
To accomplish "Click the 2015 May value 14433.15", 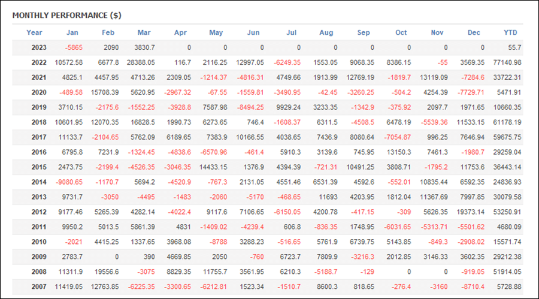I will tap(213, 167).
